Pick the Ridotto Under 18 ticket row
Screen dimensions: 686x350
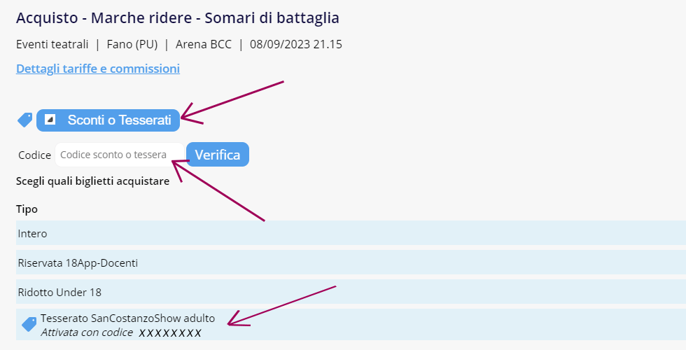[351, 292]
